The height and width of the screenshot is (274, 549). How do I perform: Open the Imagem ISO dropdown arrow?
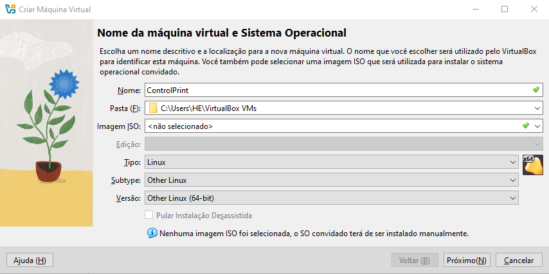(537, 126)
